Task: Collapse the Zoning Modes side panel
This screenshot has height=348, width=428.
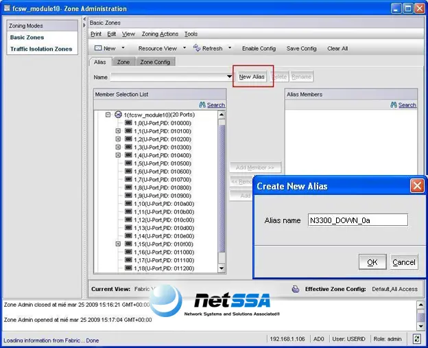Action: pos(84,19)
